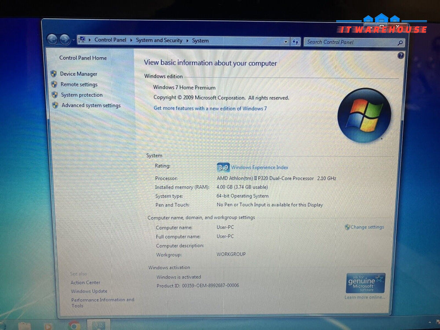Click the Windows is activated text
Image resolution: width=440 pixels, height=330 pixels.
[x=179, y=277]
